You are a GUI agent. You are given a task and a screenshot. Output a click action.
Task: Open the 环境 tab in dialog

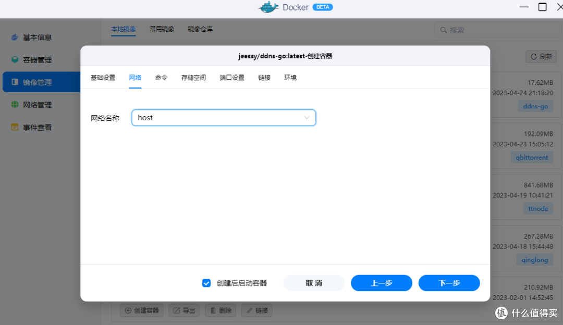coord(290,77)
